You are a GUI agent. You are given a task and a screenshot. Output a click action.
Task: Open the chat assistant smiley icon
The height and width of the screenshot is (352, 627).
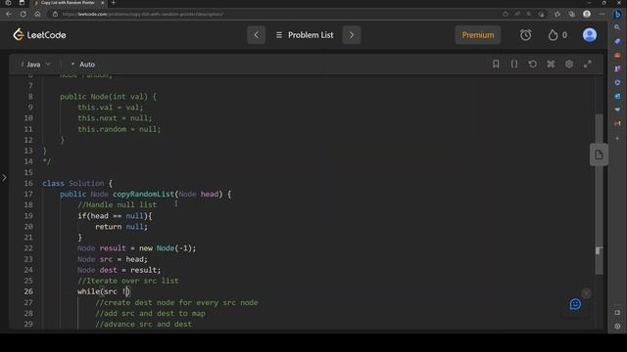coord(575,304)
